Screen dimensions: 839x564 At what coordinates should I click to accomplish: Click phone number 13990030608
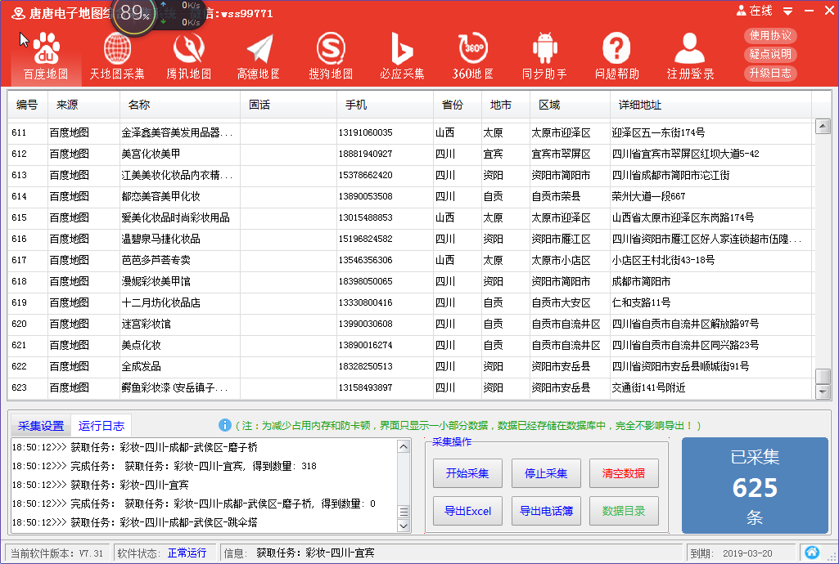(x=365, y=324)
